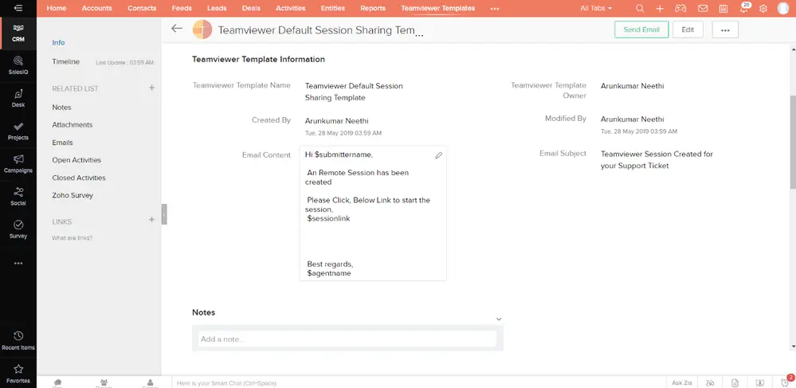This screenshot has width=796, height=388.
Task: Open the Accounts tab
Action: pyautogui.click(x=97, y=8)
